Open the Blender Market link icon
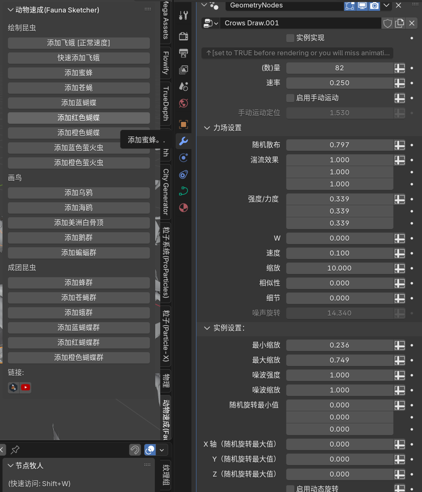 point(13,388)
